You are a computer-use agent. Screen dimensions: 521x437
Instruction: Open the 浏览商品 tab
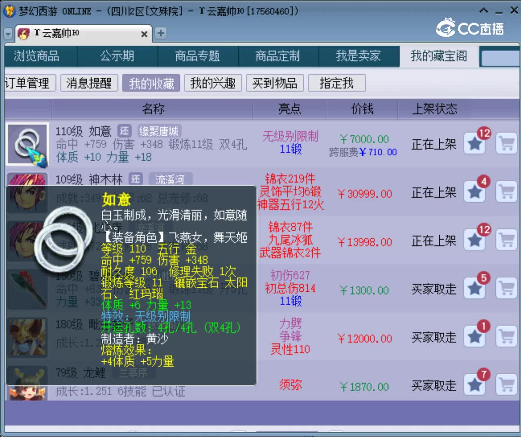pyautogui.click(x=37, y=56)
